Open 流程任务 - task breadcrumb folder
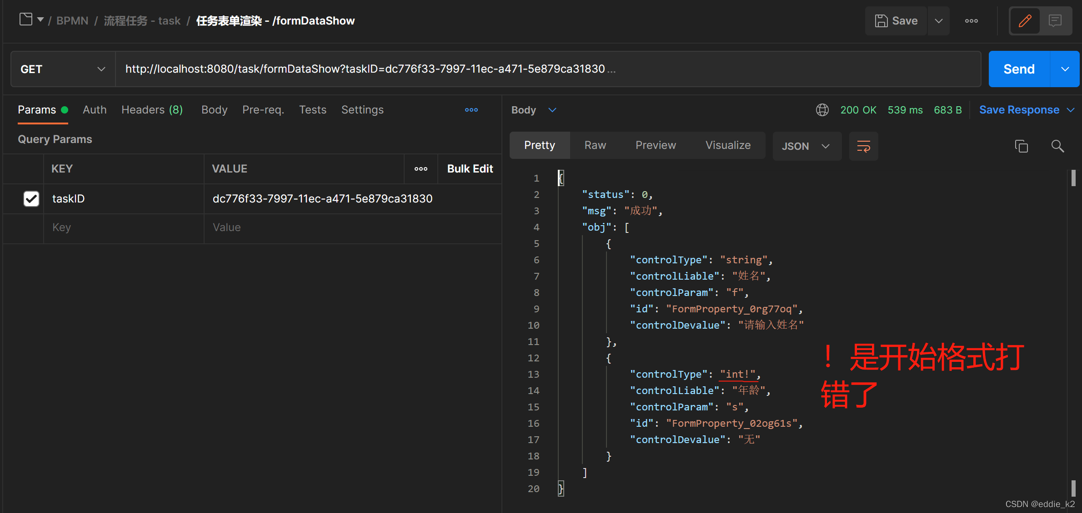Viewport: 1082px width, 513px height. (142, 21)
